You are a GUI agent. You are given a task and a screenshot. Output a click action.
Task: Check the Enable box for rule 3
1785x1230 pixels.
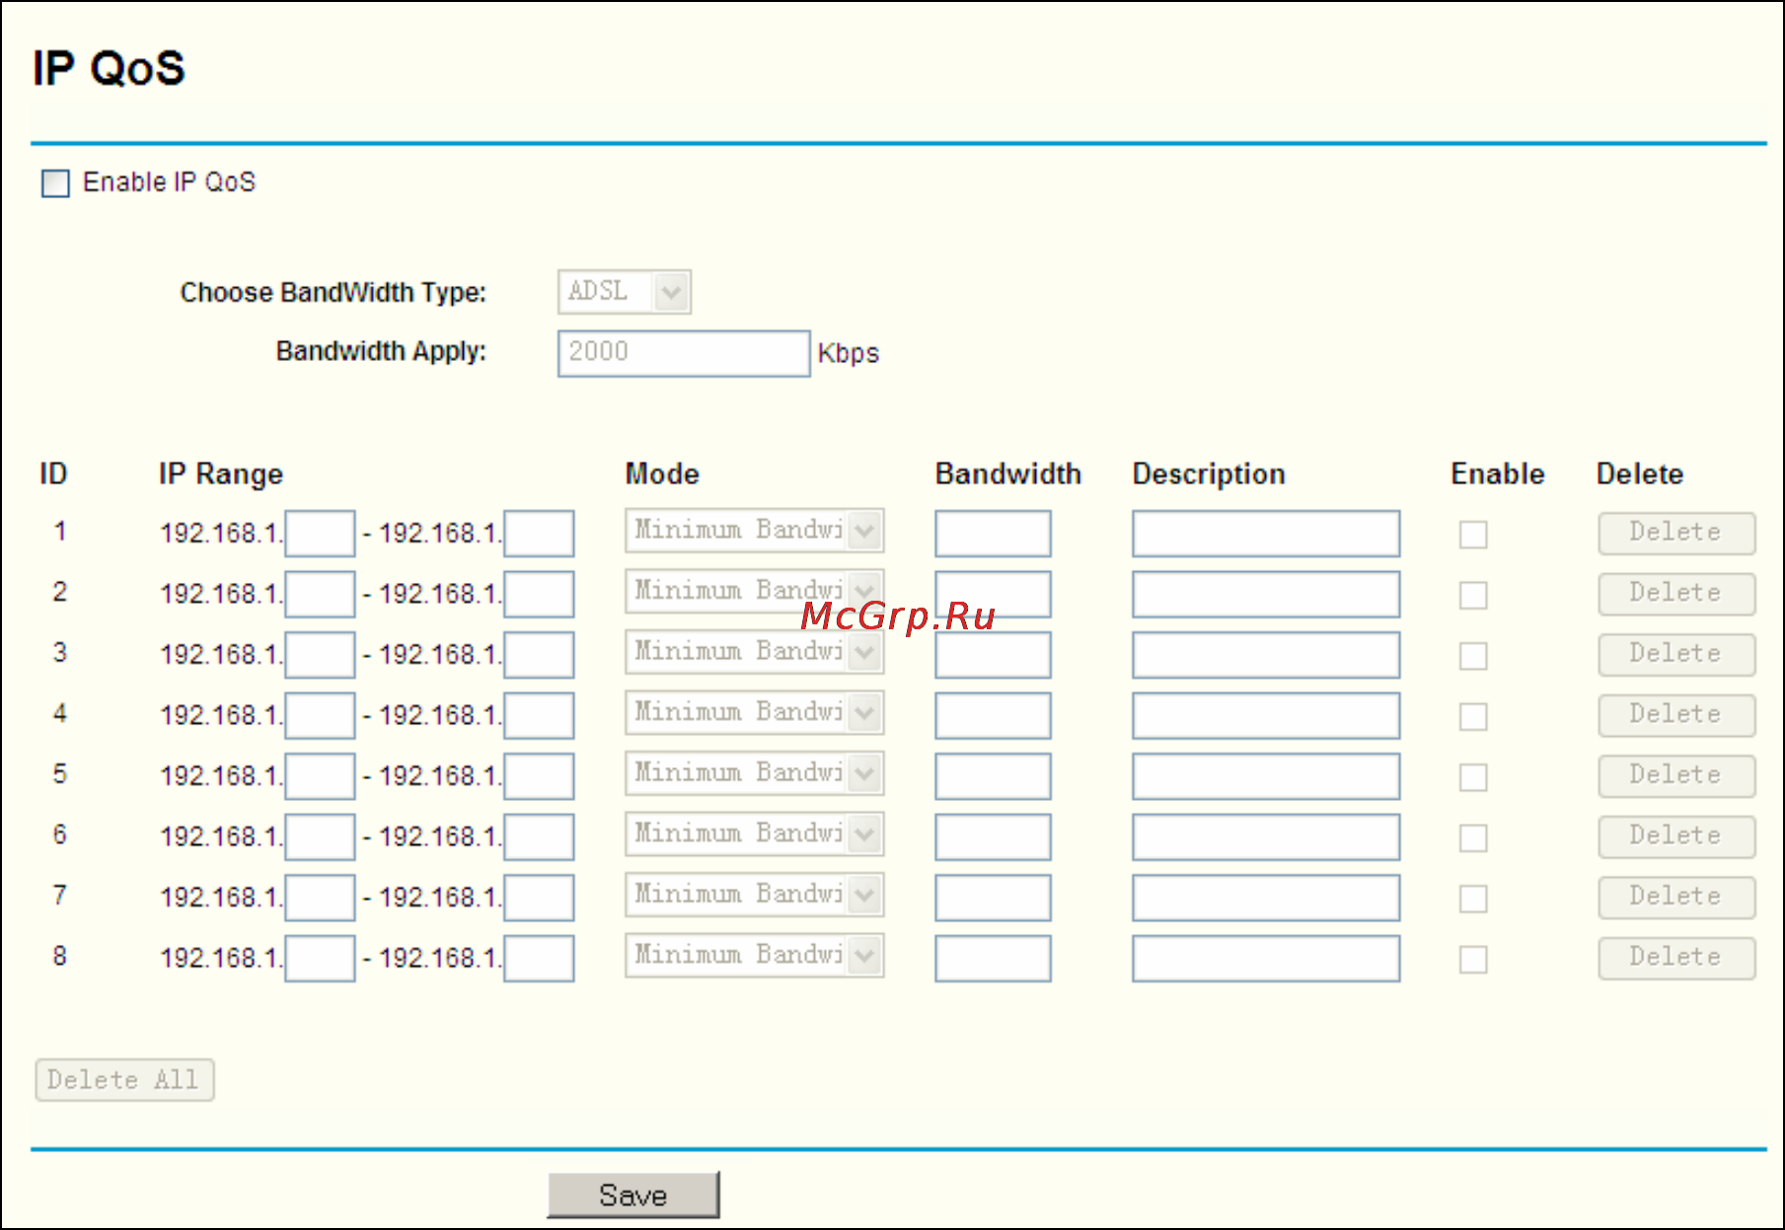point(1473,656)
